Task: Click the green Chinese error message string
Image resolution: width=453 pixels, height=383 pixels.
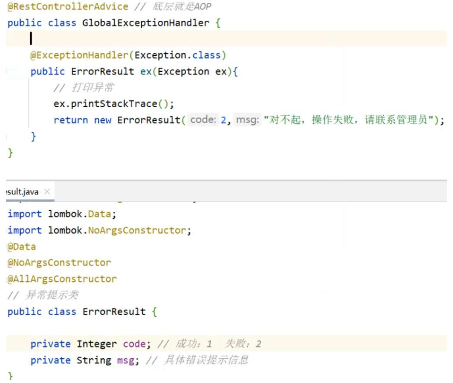Action: point(350,120)
